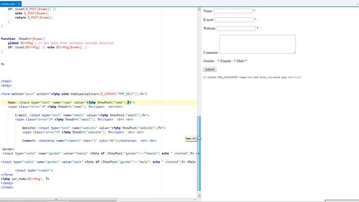Click the opening <body> tag line
359x202 pixels.
6,85
